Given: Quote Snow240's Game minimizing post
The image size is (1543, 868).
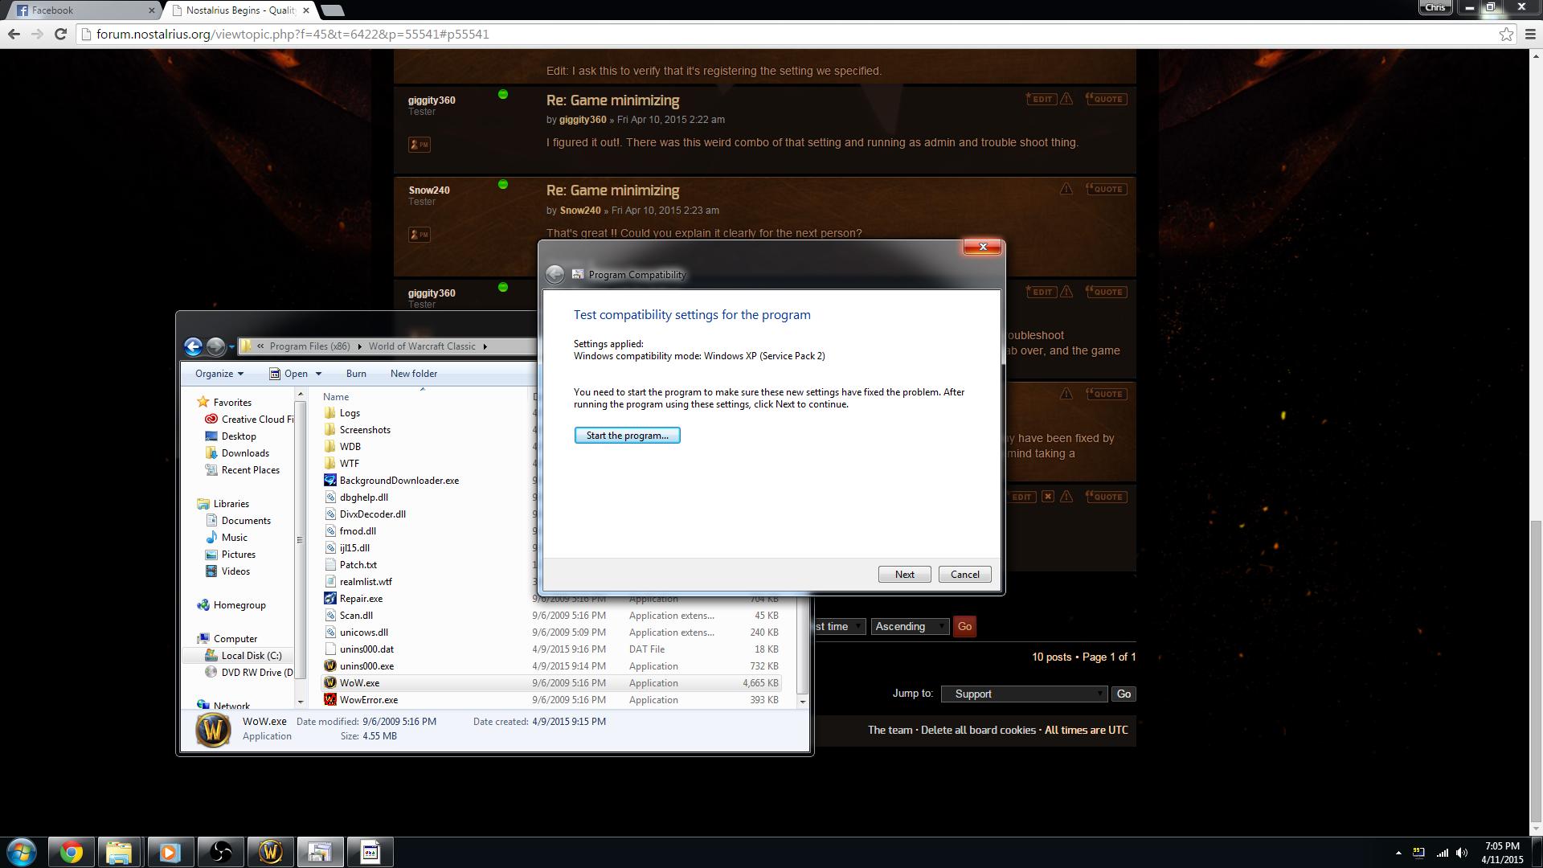Looking at the screenshot, I should 1106,190.
